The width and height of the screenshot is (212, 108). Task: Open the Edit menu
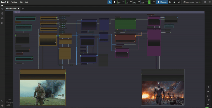click(21, 2)
